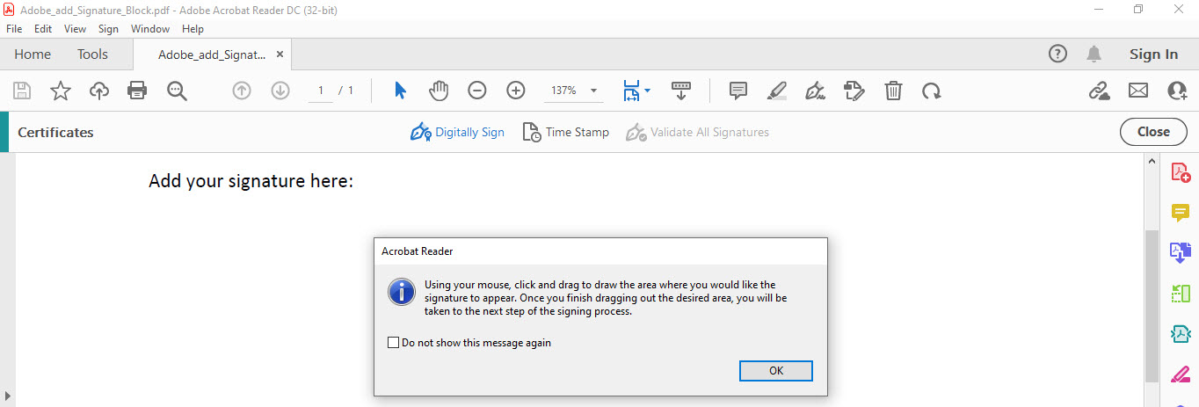This screenshot has width=1199, height=407.
Task: Click the Digitally Sign option
Action: [458, 132]
